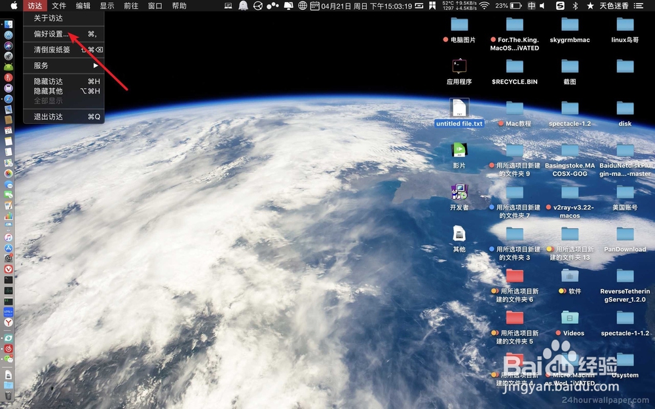Open Maps app in dock
The width and height of the screenshot is (655, 409).
coord(9,163)
